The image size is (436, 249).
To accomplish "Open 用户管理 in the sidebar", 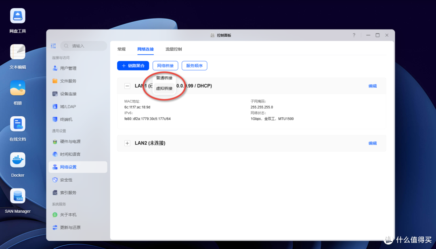I will [78, 68].
